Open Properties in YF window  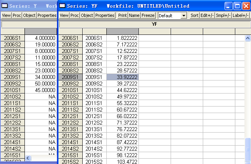[x=105, y=15]
